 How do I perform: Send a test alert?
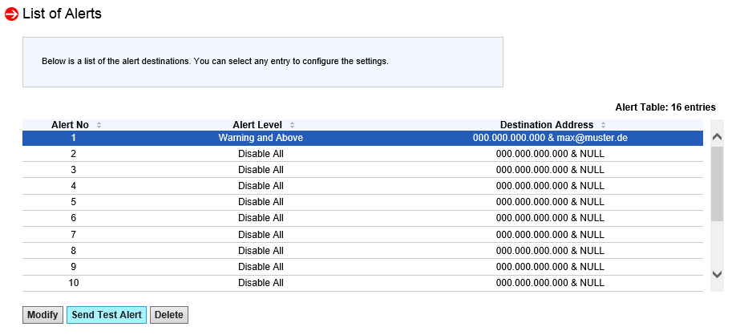pos(107,315)
